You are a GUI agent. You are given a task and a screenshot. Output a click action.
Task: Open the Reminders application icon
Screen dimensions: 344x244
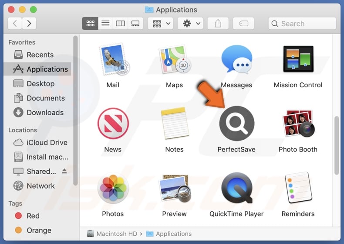tap(298, 188)
